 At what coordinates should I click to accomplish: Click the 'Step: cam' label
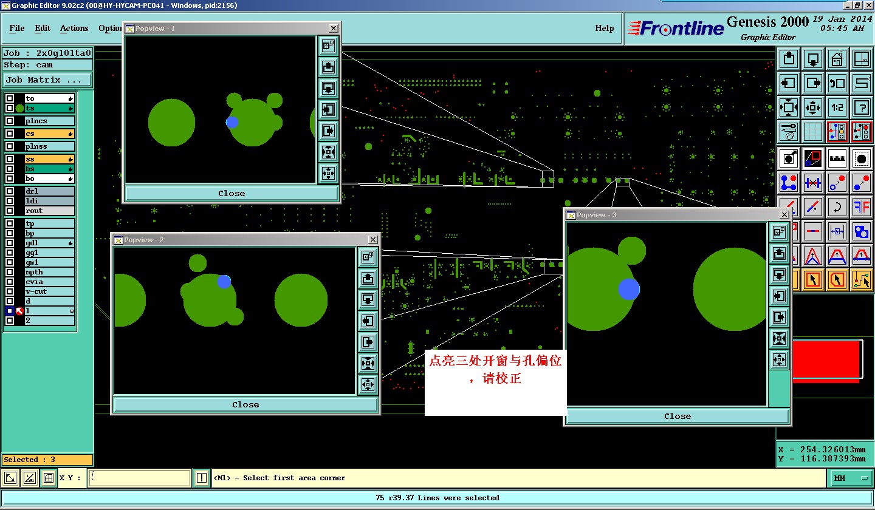tap(47, 65)
